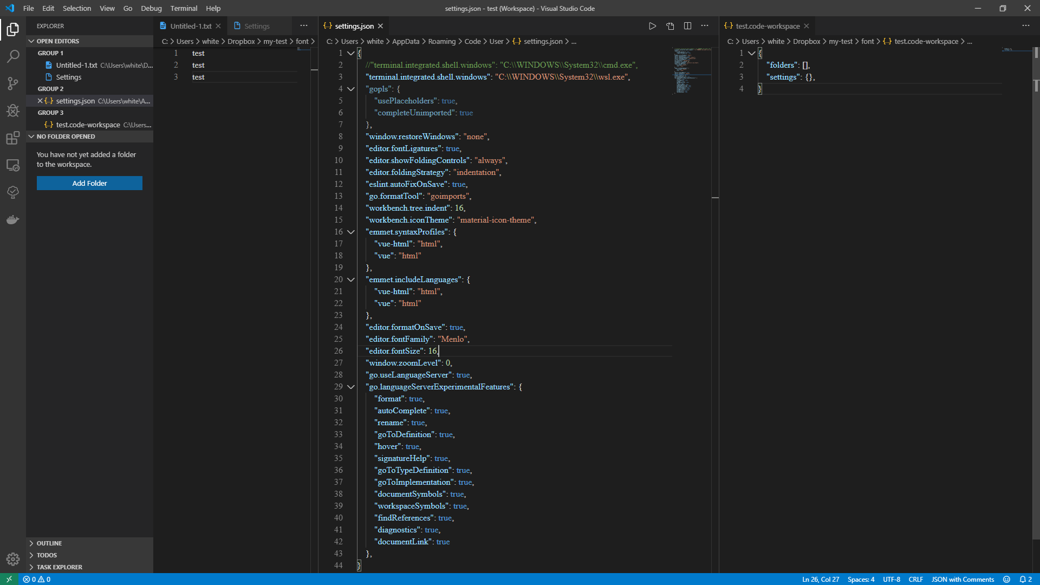
Task: Open the Remote Explorer view
Action: click(x=13, y=165)
